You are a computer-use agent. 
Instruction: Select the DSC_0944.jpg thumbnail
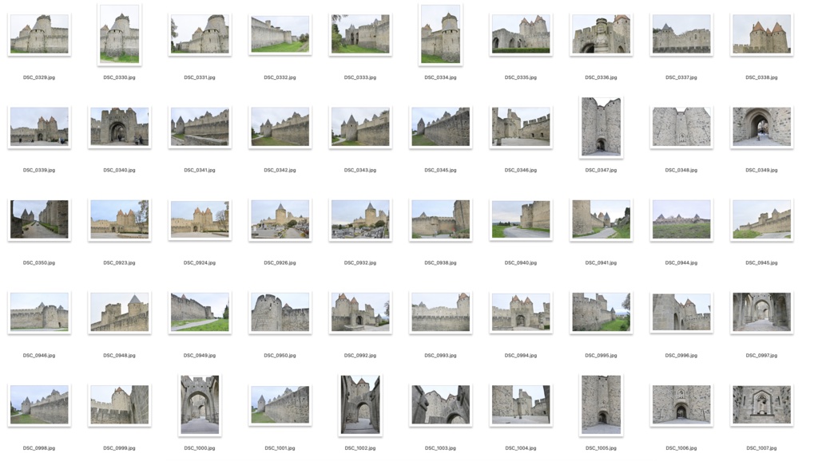tap(681, 219)
